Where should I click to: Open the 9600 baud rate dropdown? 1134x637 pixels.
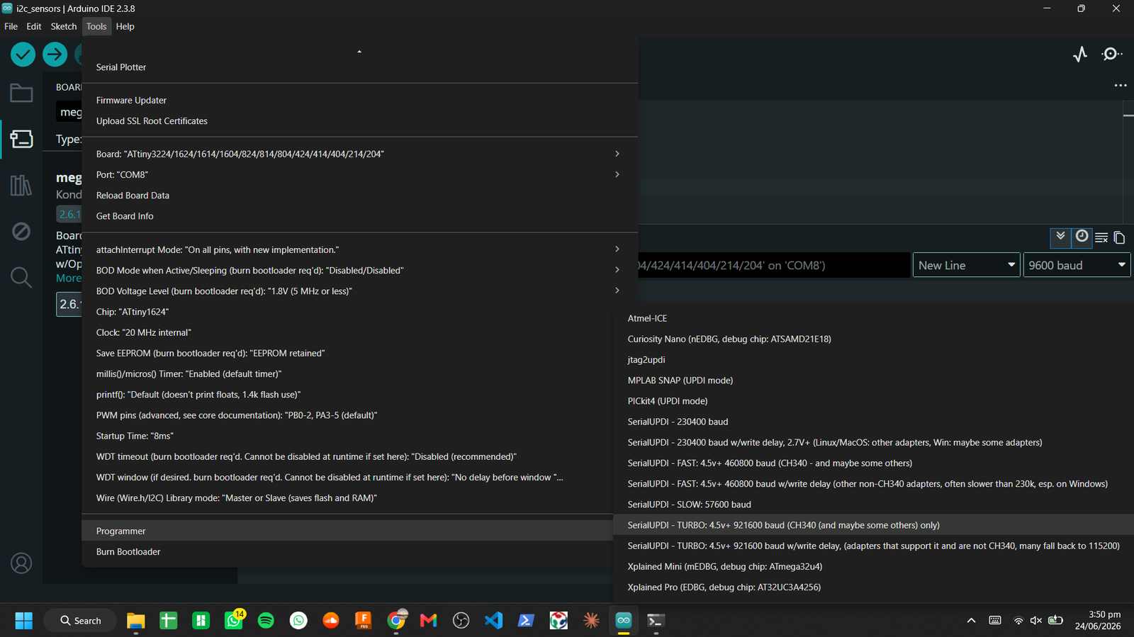click(1077, 265)
